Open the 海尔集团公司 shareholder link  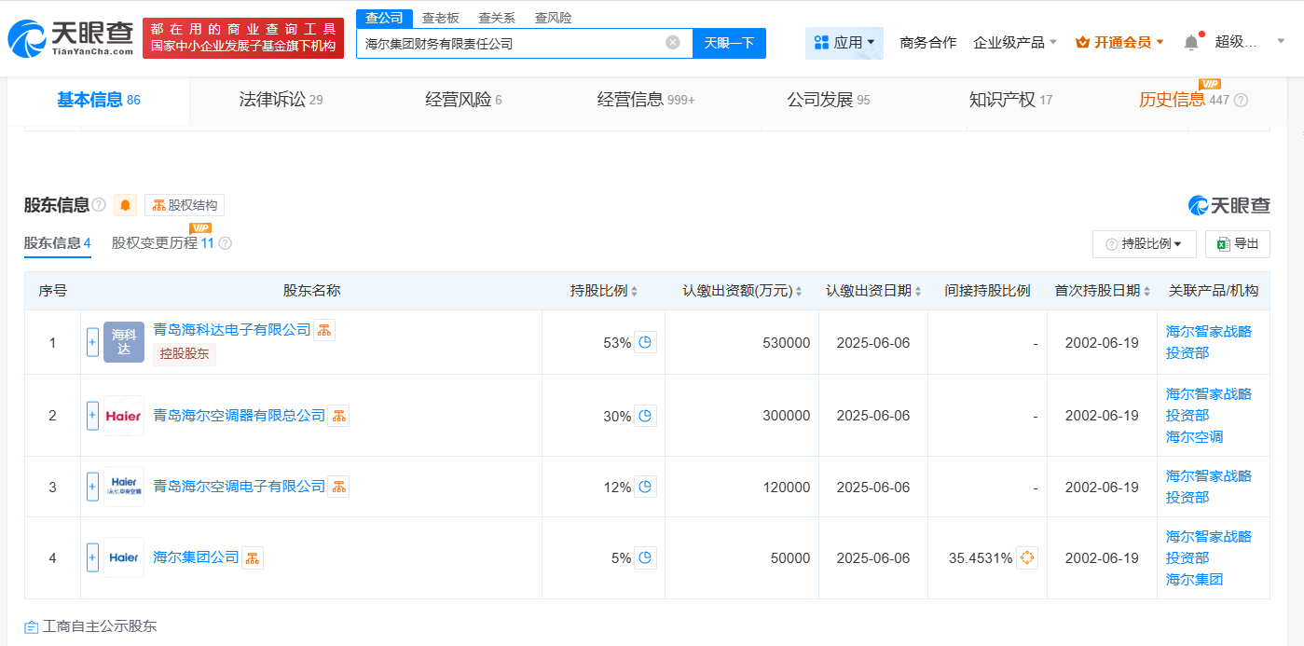click(x=196, y=557)
